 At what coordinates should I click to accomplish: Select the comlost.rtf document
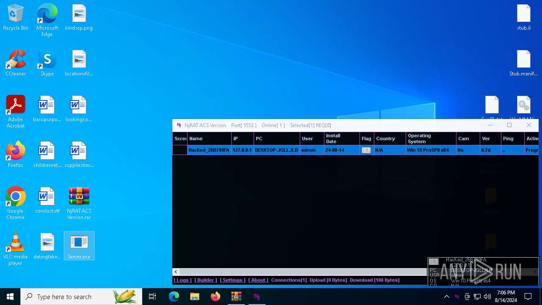tap(47, 200)
